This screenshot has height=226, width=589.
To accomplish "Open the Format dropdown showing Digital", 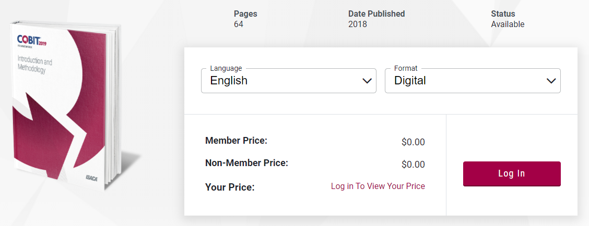I will click(472, 81).
